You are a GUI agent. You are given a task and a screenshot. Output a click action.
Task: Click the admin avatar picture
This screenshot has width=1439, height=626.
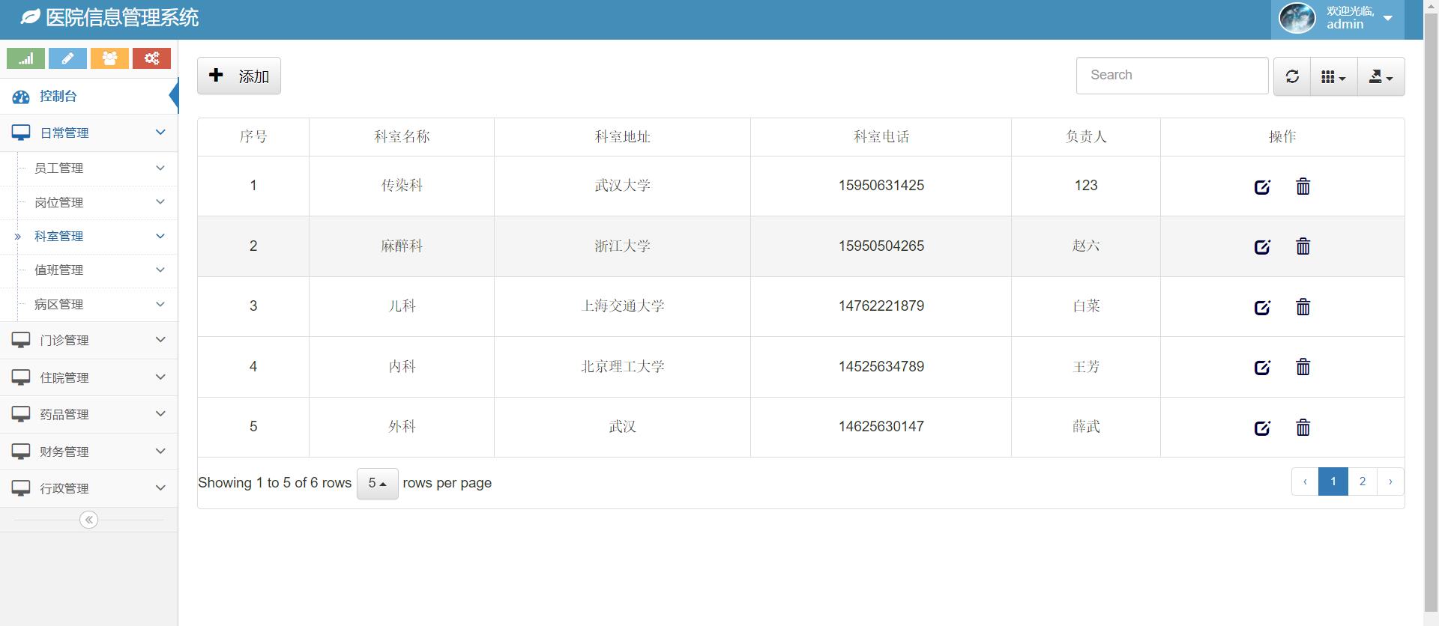(1297, 18)
